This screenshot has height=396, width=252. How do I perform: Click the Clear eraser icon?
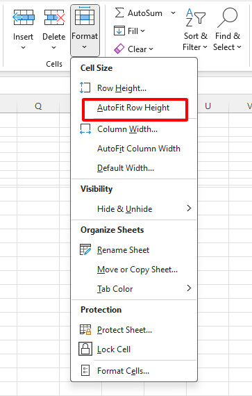pyautogui.click(x=119, y=49)
